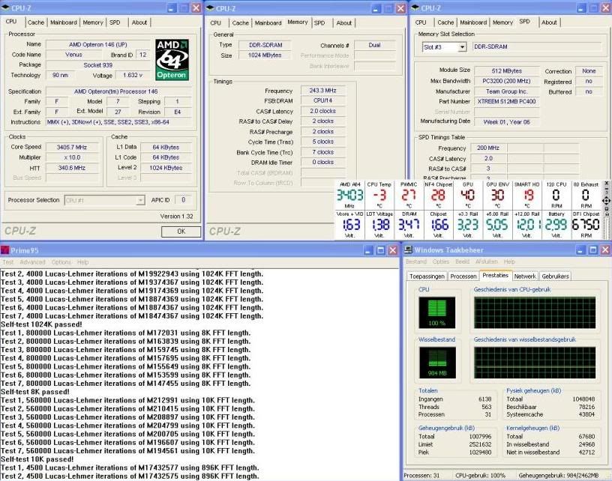Click the NF4 Chipset temperature tile
Viewport: 612px width, 481px height.
click(x=438, y=195)
